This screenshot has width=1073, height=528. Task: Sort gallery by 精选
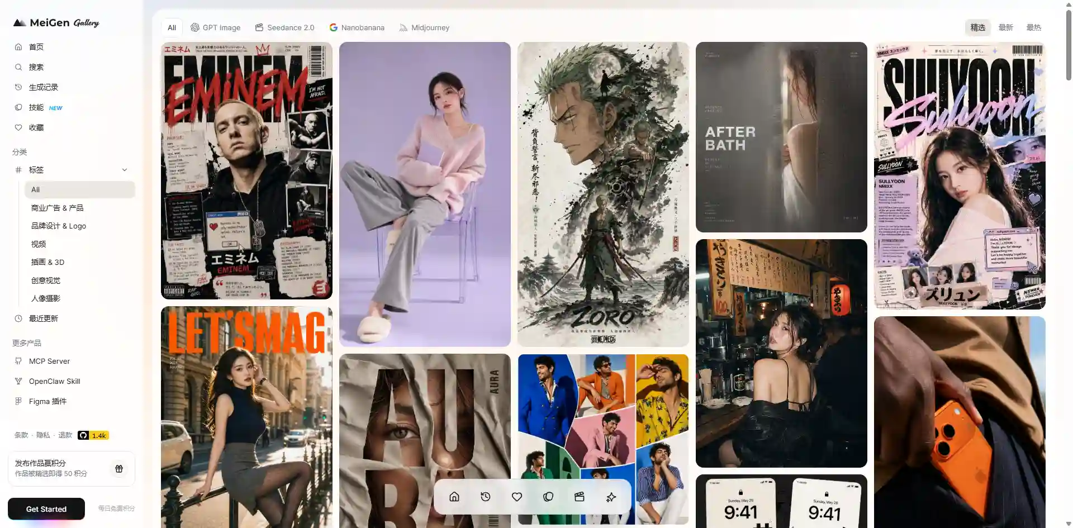point(978,27)
